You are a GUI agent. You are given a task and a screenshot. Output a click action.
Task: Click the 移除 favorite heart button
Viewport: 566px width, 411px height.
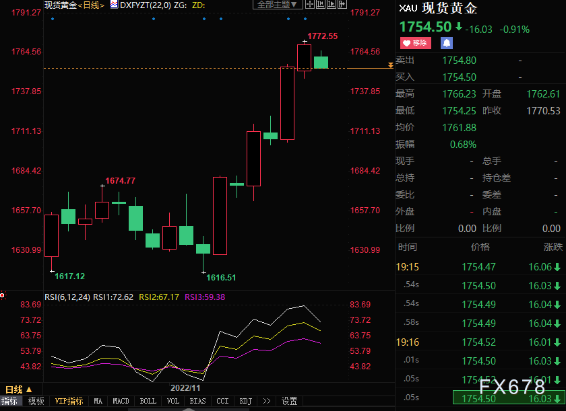click(415, 43)
